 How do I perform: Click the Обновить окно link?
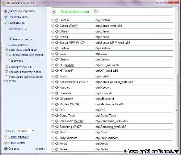pos(18,17)
